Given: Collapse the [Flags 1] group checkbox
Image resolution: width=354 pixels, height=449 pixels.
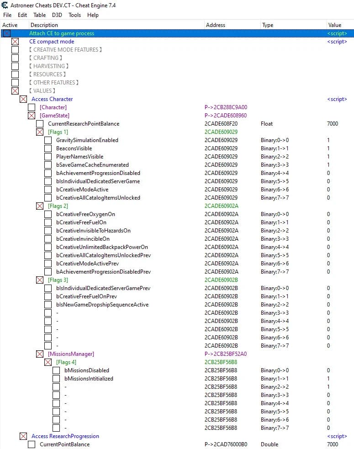Looking at the screenshot, I should [x=40, y=132].
